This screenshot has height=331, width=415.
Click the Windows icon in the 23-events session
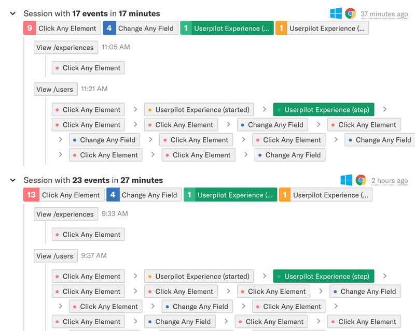(347, 180)
